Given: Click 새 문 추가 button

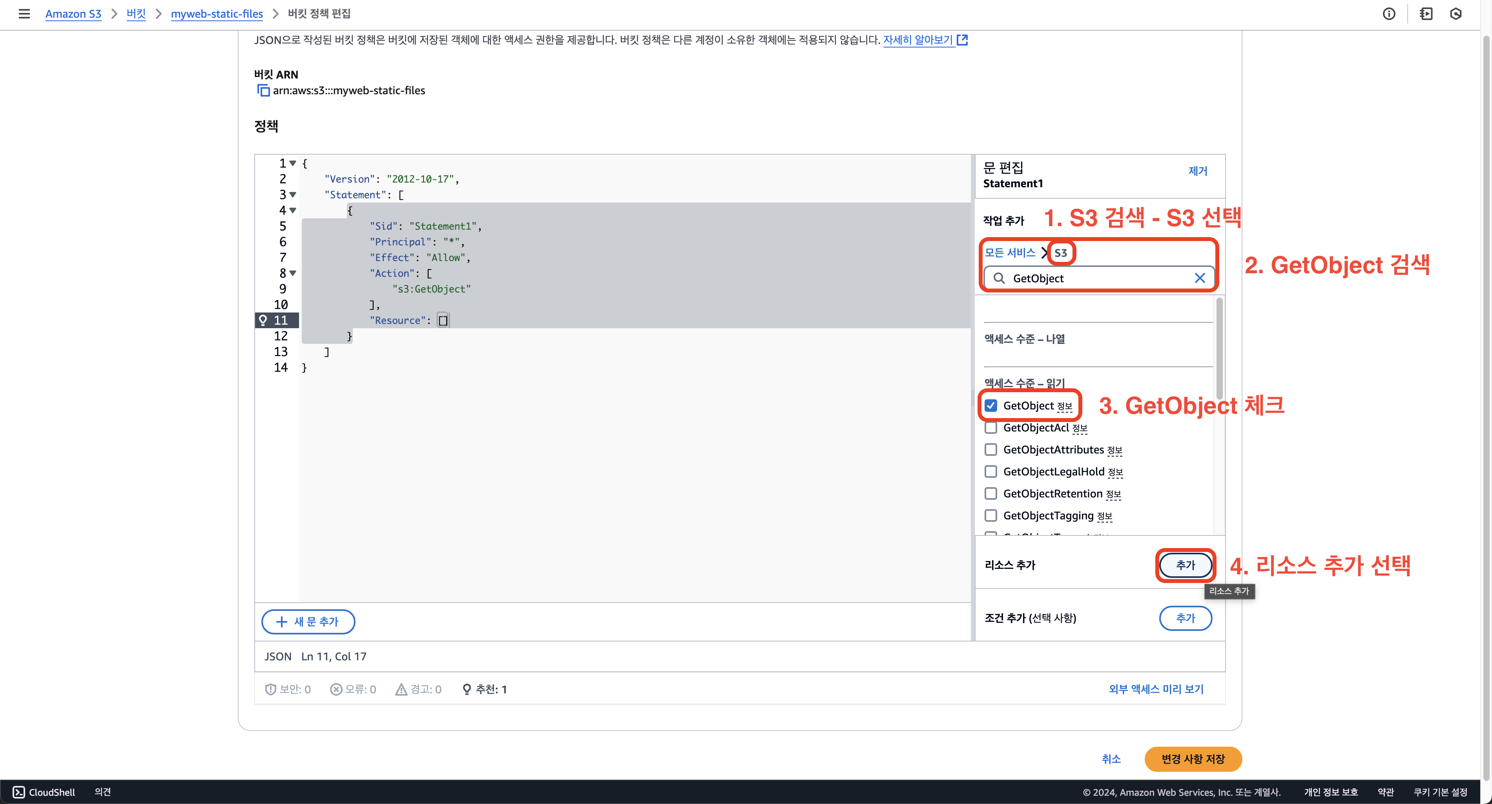Looking at the screenshot, I should 308,621.
